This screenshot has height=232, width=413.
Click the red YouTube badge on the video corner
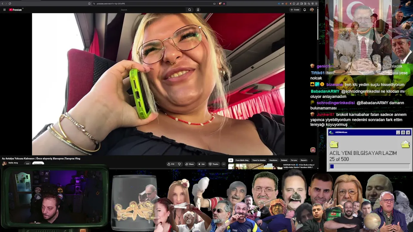313,150
